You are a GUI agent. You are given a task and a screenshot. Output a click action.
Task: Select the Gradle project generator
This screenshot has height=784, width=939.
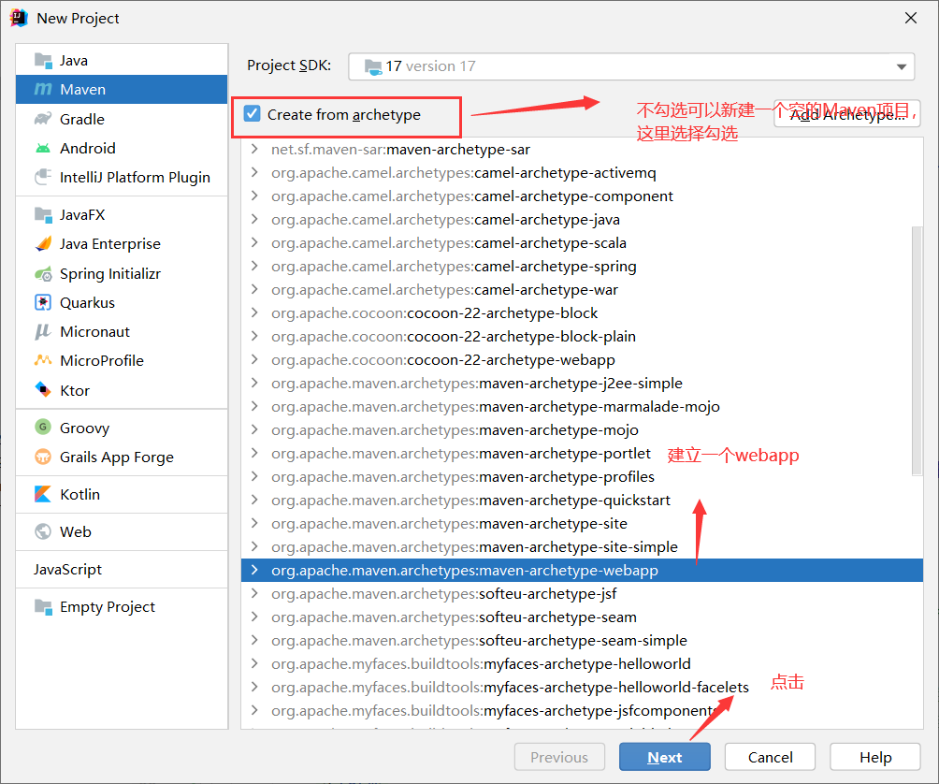[79, 118]
